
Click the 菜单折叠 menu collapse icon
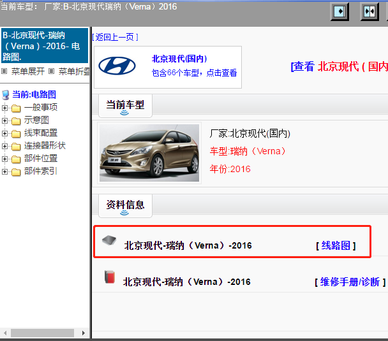51,71
